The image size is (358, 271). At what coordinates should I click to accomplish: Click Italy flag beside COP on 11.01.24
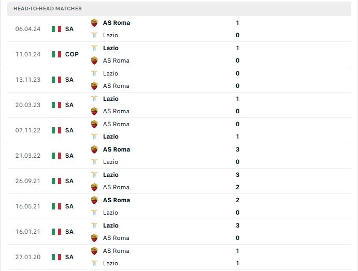[x=56, y=54]
